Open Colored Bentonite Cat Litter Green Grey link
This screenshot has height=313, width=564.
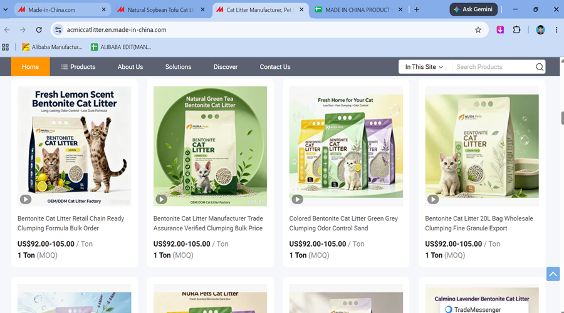343,223
